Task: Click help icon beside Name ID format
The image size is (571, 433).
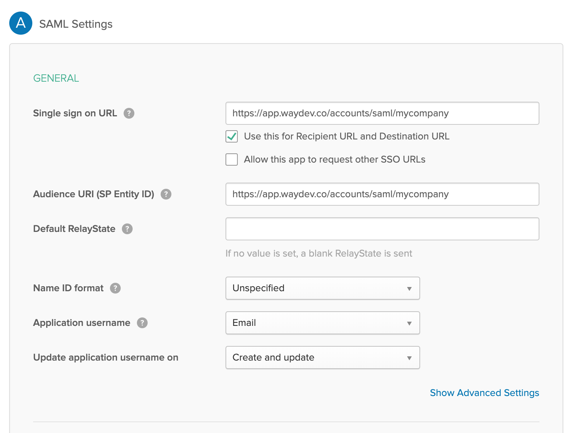Action: pos(115,288)
